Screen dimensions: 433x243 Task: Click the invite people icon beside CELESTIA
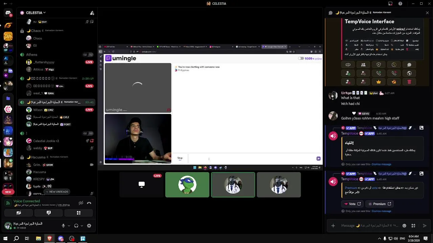pos(92,13)
